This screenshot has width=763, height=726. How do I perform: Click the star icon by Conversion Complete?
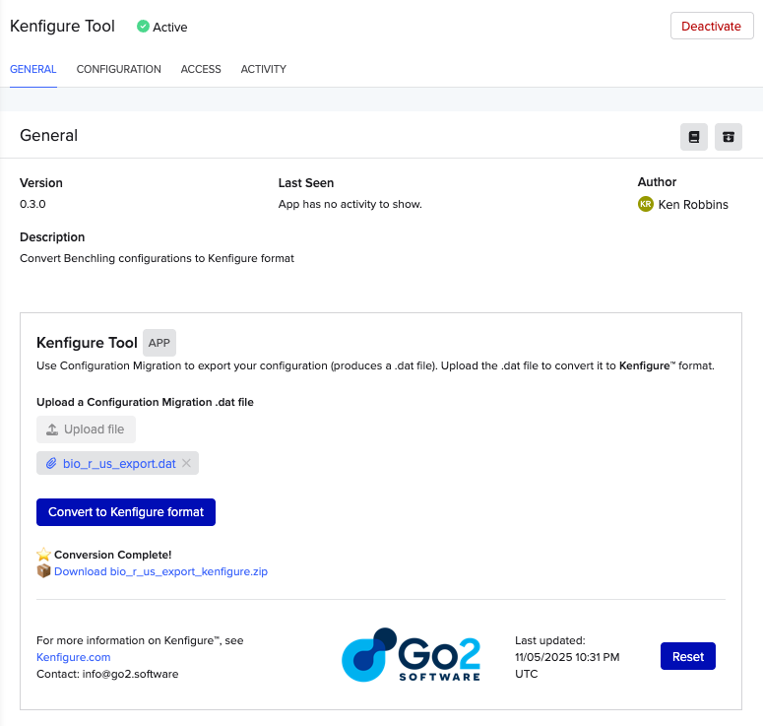(x=43, y=555)
